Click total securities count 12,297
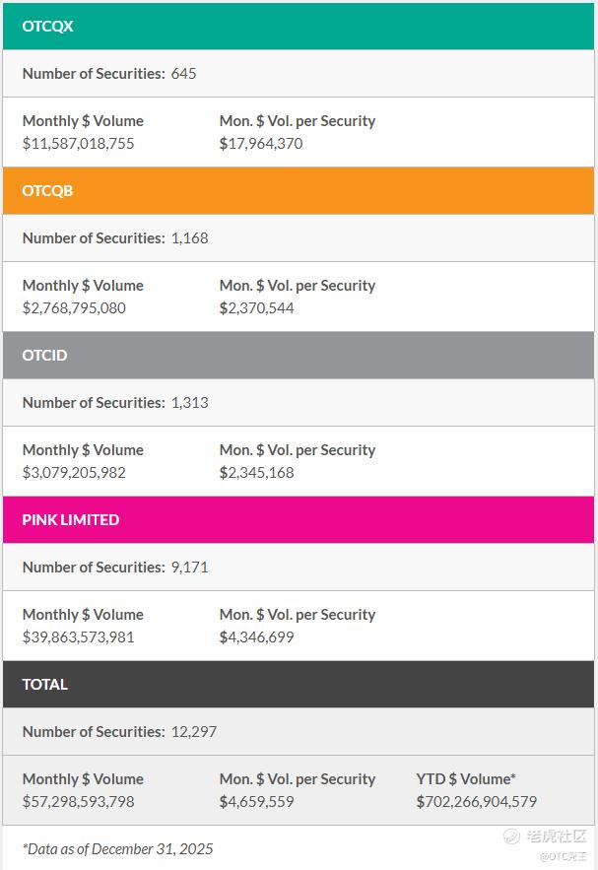Screen dimensions: 598x870 193,732
